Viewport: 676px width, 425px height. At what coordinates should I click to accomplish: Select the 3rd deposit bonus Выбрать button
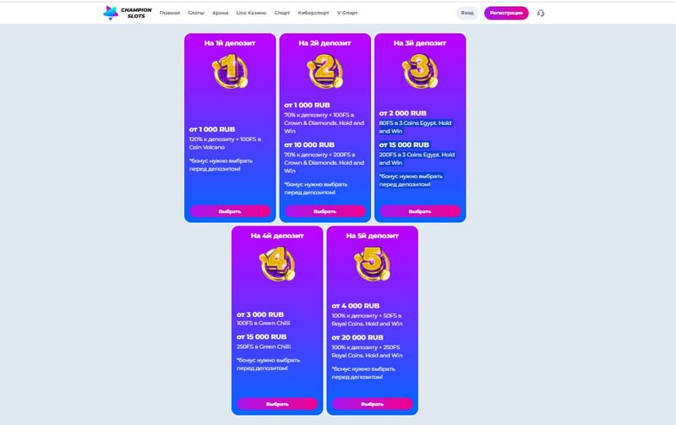click(x=420, y=211)
